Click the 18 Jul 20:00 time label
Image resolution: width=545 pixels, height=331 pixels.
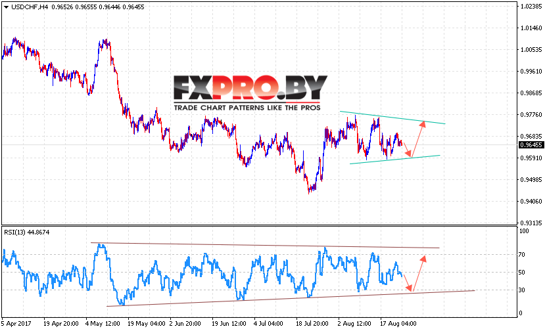[x=312, y=324]
